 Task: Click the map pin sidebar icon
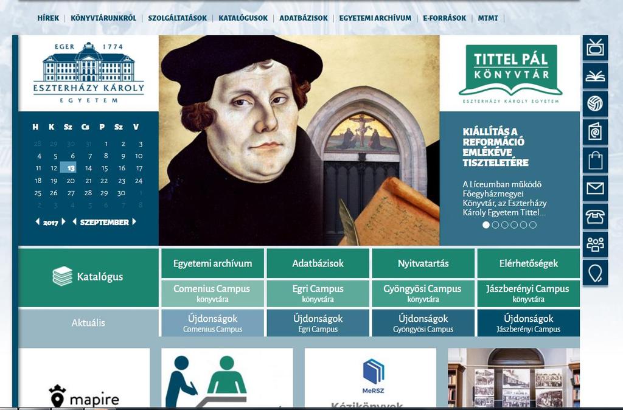(595, 273)
